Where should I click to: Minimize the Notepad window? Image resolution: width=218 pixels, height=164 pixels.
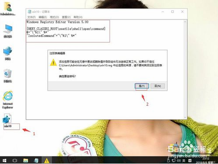tap(163, 12)
